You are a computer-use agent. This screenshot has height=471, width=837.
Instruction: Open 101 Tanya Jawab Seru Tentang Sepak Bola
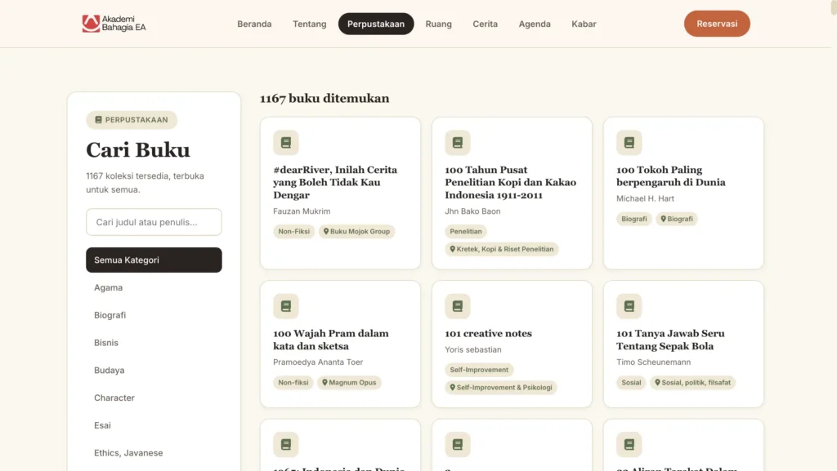[670, 340]
